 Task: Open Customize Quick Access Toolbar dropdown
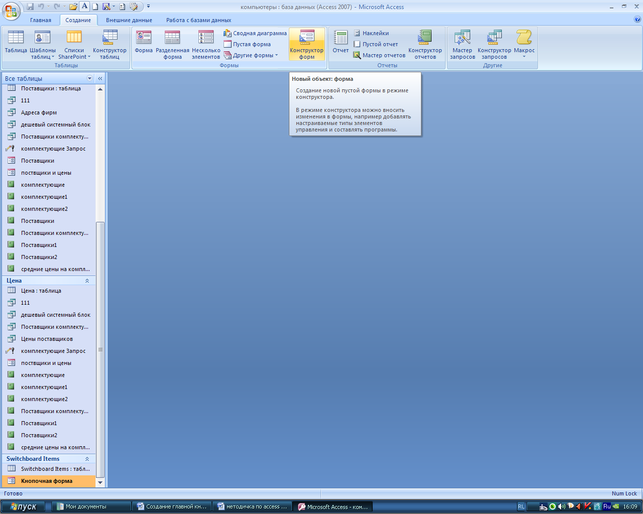[148, 7]
